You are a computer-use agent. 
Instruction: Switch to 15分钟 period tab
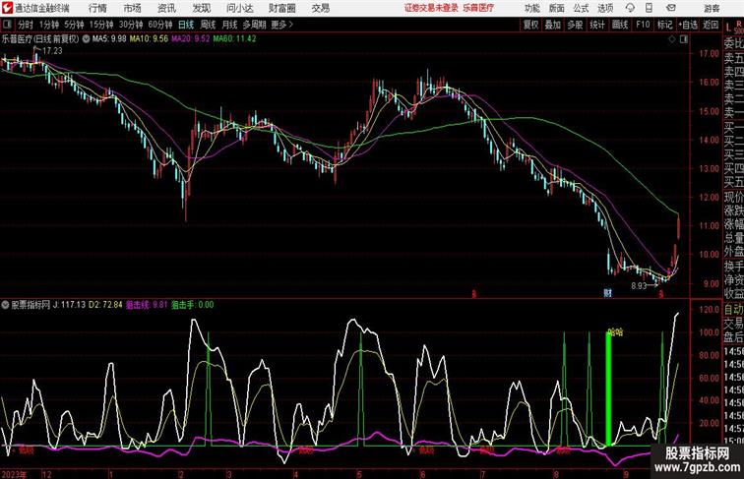[x=101, y=25]
